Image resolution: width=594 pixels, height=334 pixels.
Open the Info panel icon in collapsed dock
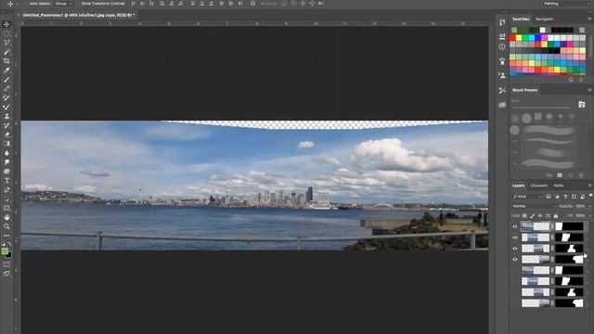click(x=502, y=47)
